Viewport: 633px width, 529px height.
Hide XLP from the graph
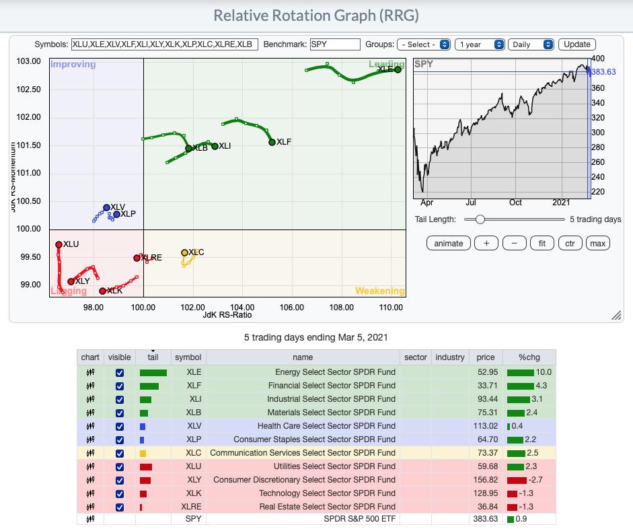coord(120,439)
